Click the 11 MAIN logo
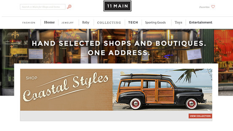Image resolution: width=233 pixels, height=131 pixels. [x=117, y=6]
